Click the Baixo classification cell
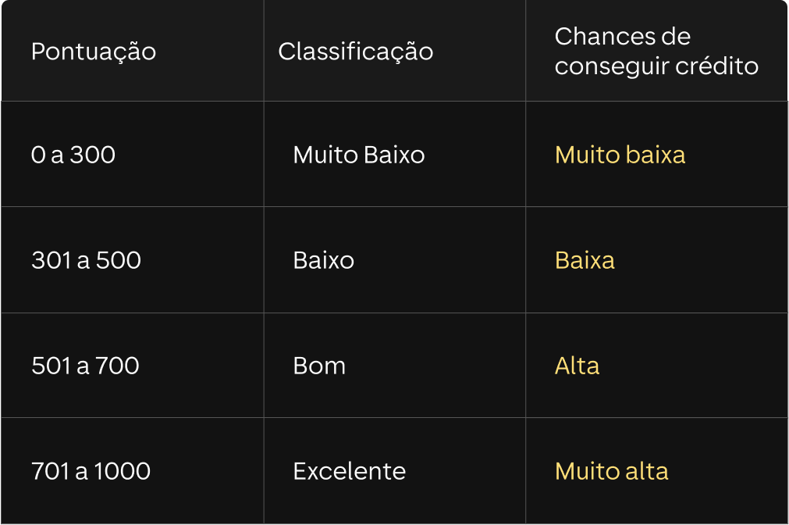789x525 pixels. tap(323, 260)
